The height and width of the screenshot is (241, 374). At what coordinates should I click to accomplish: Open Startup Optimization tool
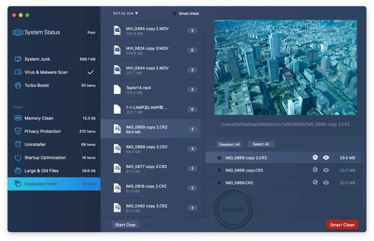coord(54,157)
